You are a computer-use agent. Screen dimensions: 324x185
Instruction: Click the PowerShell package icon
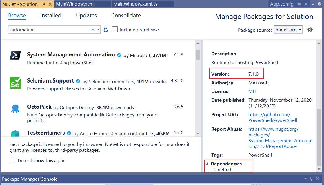point(15,55)
